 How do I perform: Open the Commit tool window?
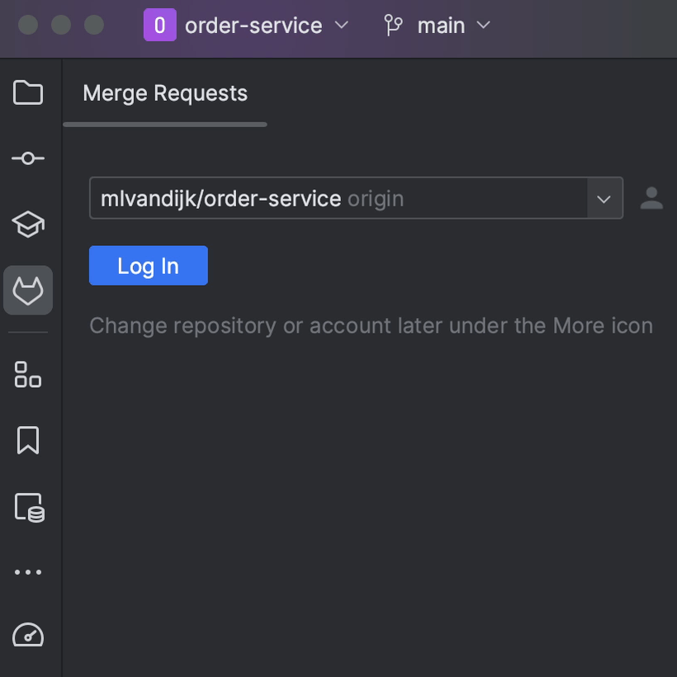coord(28,158)
